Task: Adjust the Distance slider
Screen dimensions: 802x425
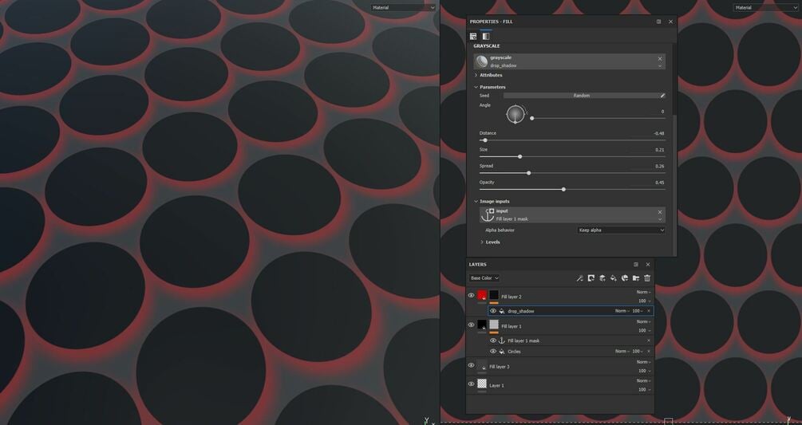Action: click(x=572, y=140)
